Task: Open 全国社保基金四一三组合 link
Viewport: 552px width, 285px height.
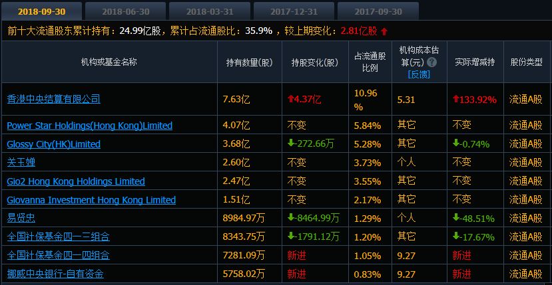Action: pos(59,237)
